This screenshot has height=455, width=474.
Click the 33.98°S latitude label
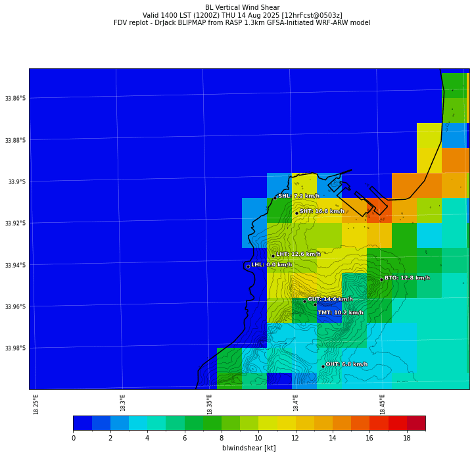(15, 348)
